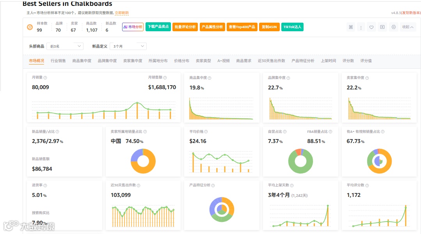Click the orange logo beside 样本数
Screen dimensions: 421x234
(30, 27)
